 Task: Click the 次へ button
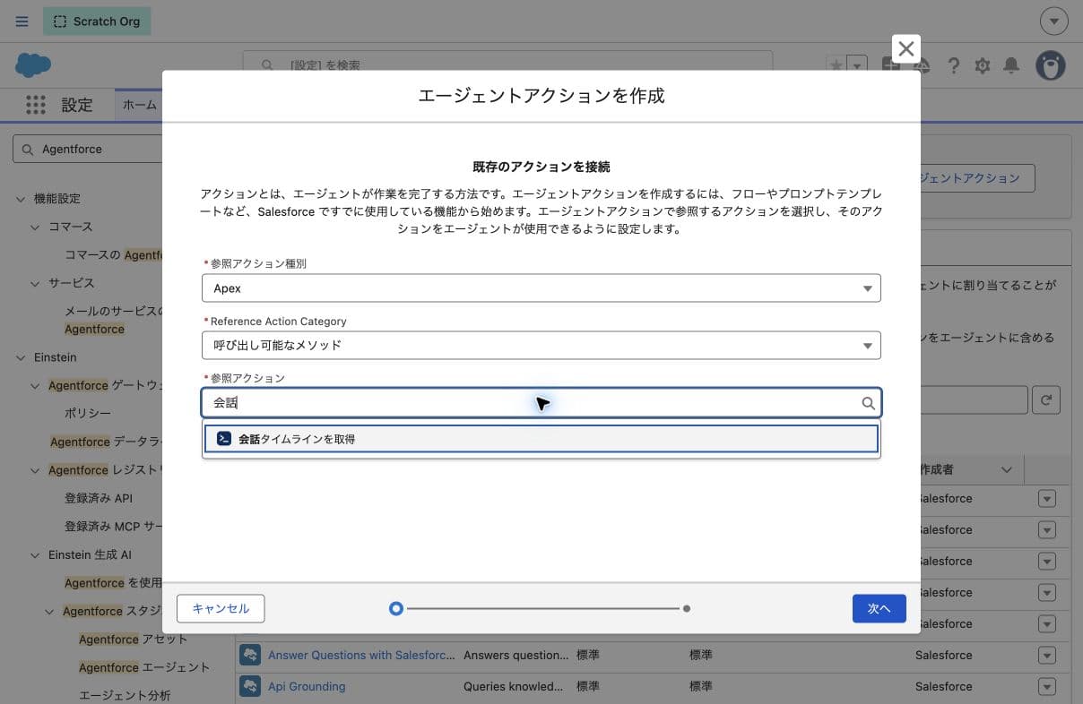pos(879,608)
